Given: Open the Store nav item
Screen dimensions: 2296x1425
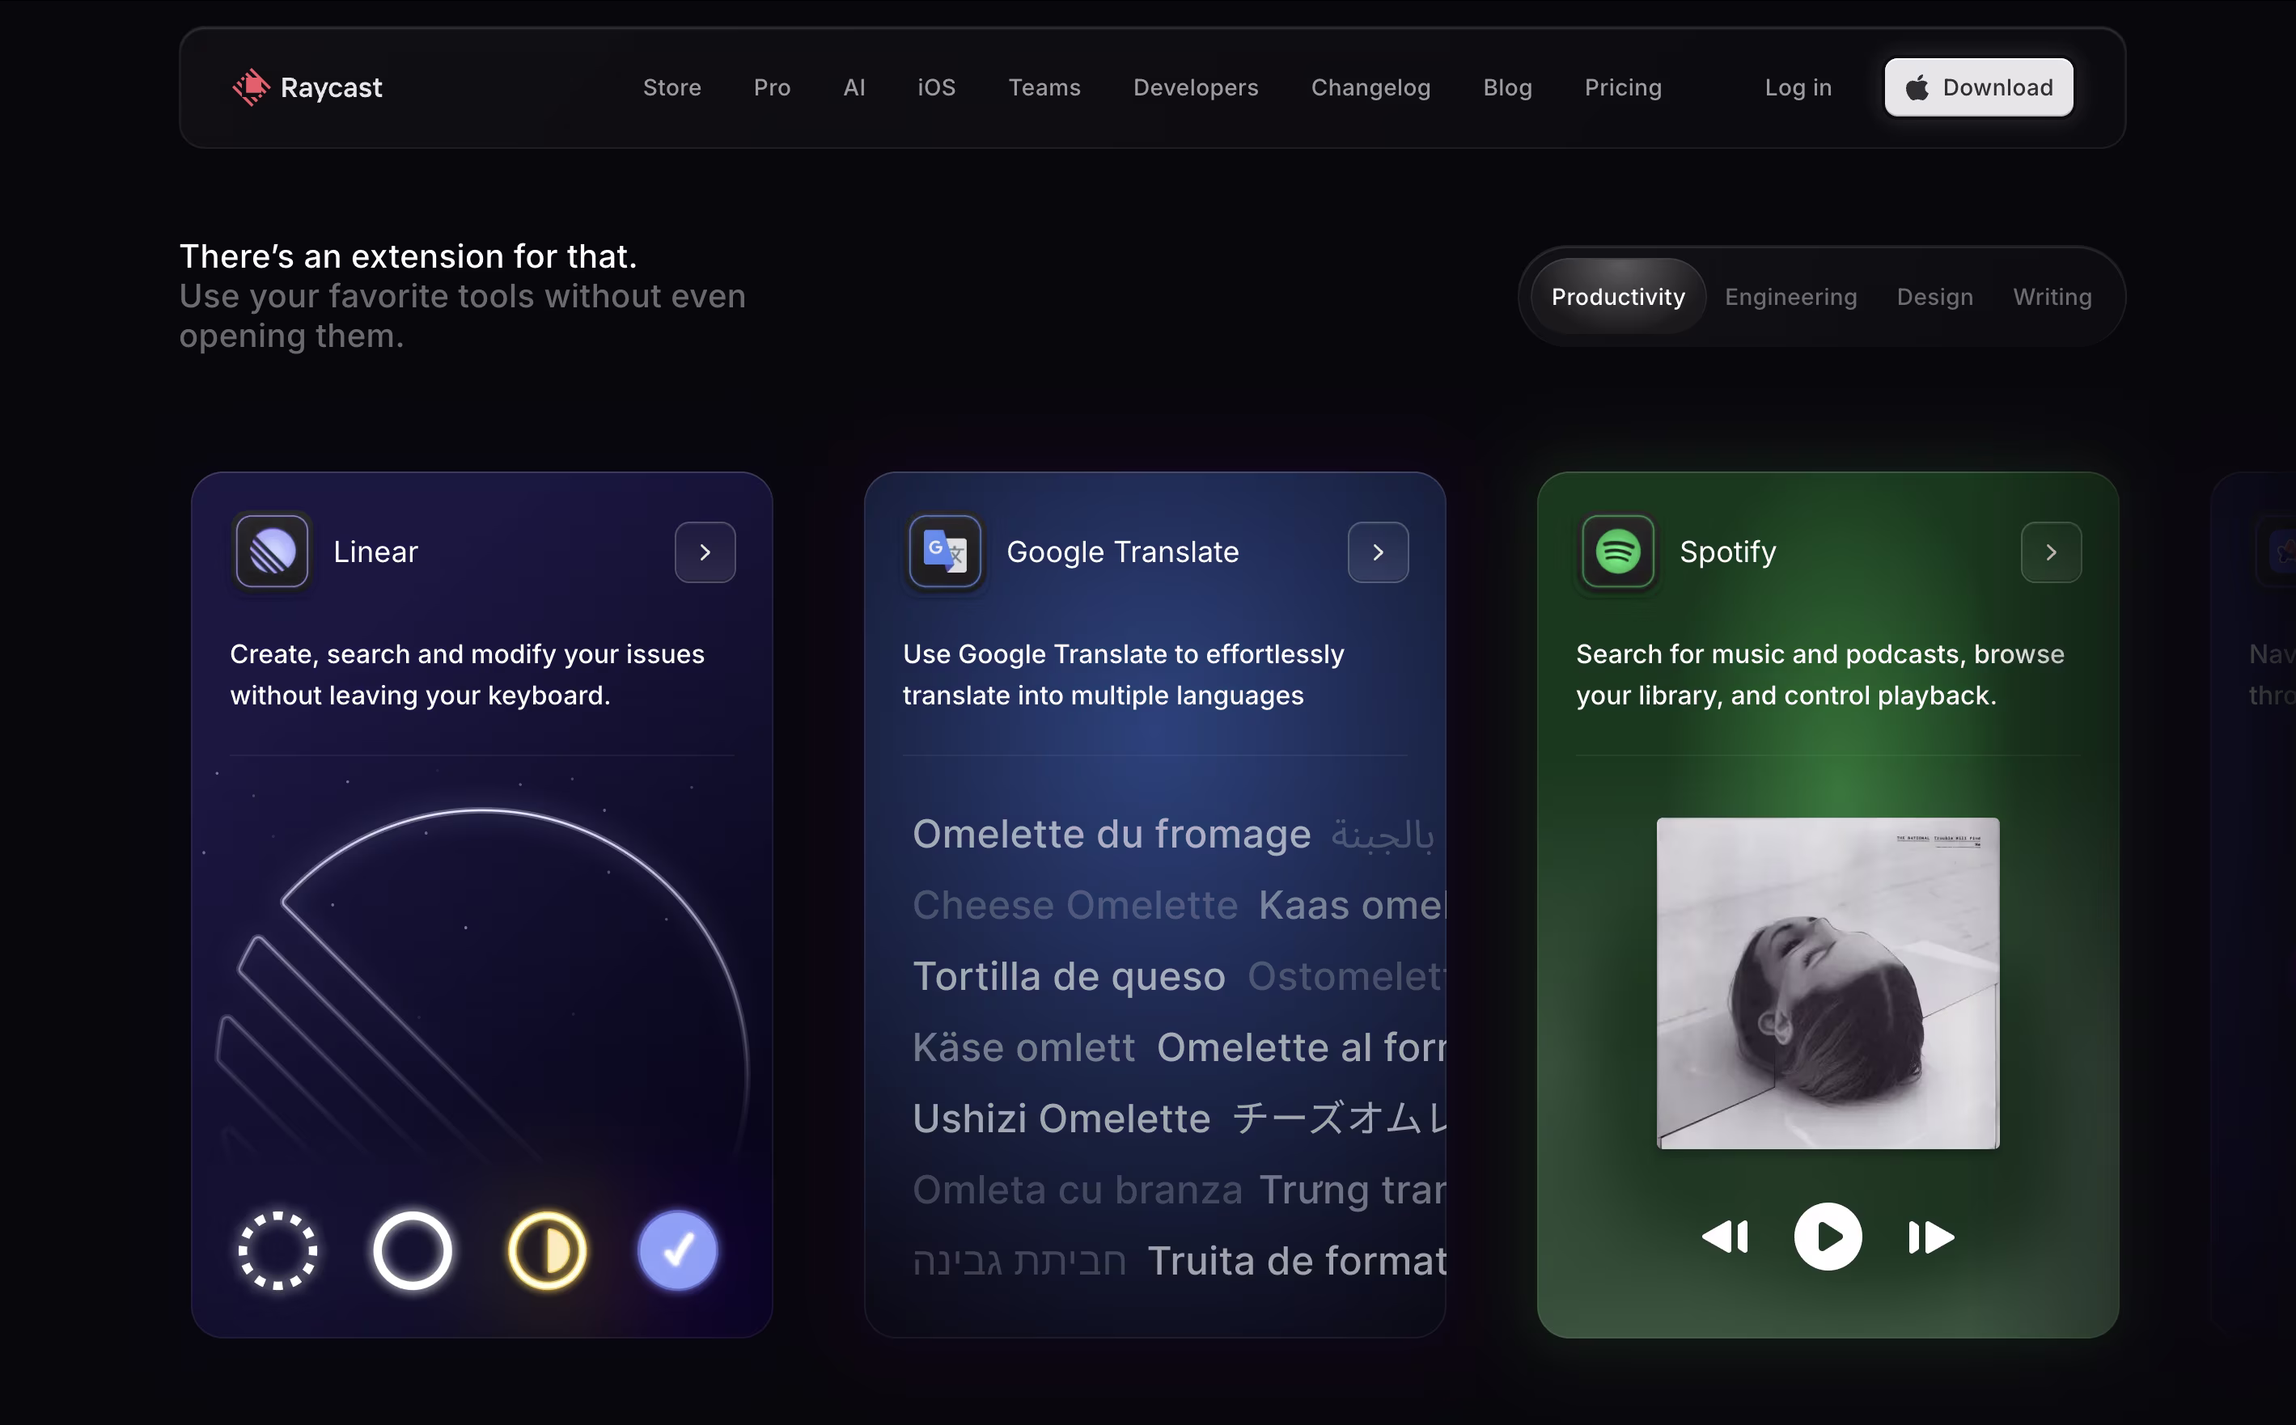Looking at the screenshot, I should click(x=672, y=87).
